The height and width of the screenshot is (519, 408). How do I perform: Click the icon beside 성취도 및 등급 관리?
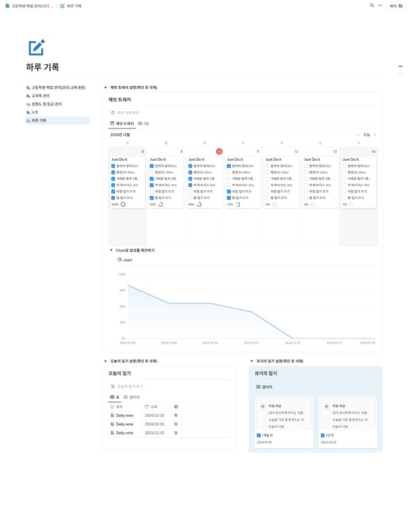coord(28,104)
